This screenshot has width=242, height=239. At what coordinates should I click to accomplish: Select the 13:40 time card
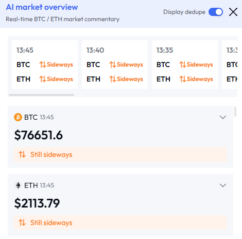click(115, 65)
